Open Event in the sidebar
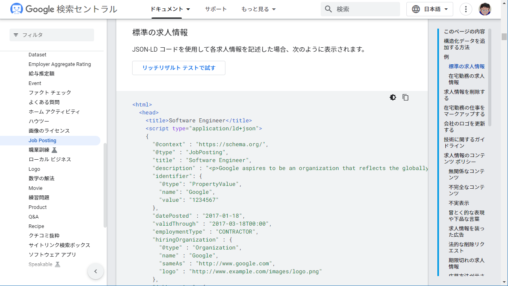This screenshot has height=286, width=508. (x=35, y=83)
